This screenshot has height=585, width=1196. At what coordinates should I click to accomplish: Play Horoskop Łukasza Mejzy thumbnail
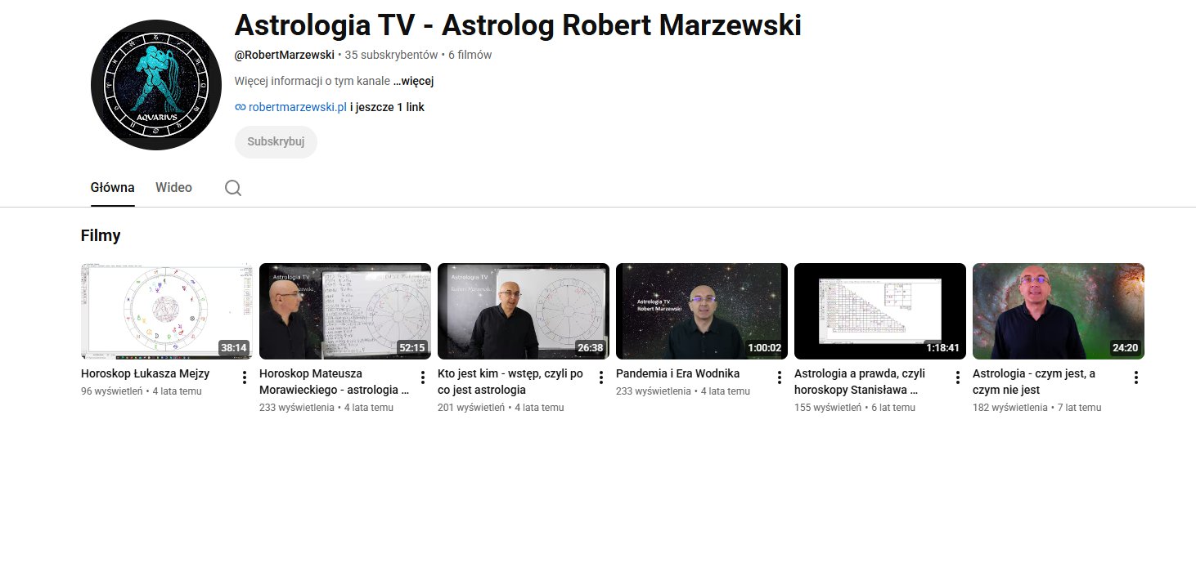pos(167,311)
